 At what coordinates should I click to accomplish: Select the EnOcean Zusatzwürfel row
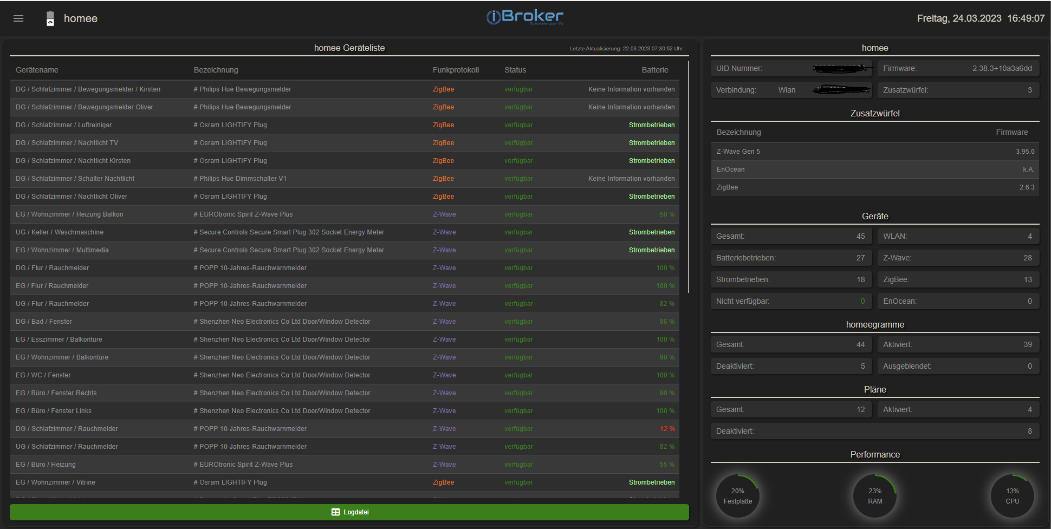(875, 169)
